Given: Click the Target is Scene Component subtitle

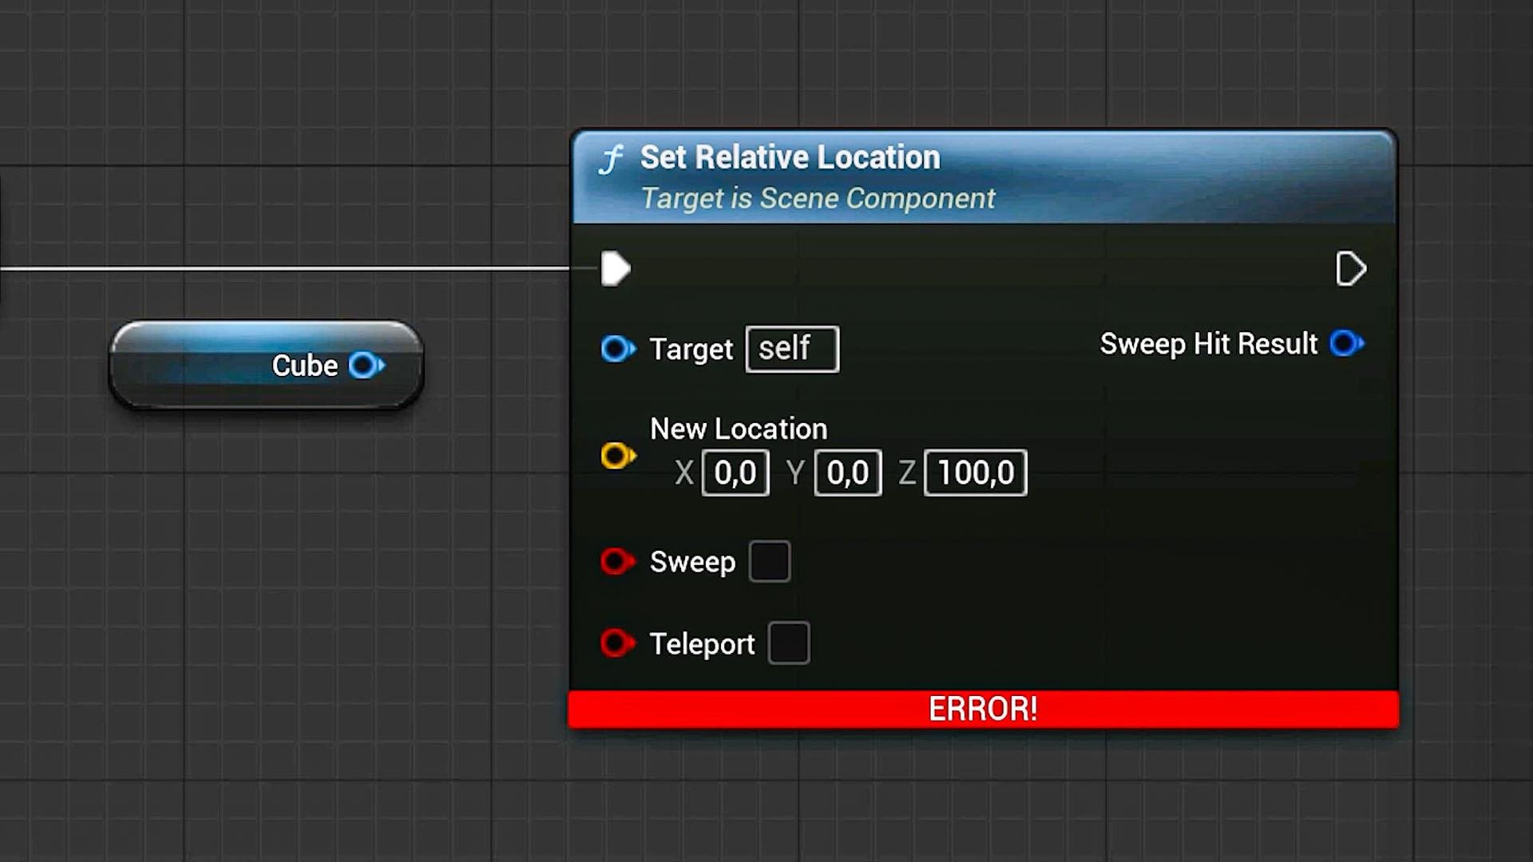Looking at the screenshot, I should [818, 199].
